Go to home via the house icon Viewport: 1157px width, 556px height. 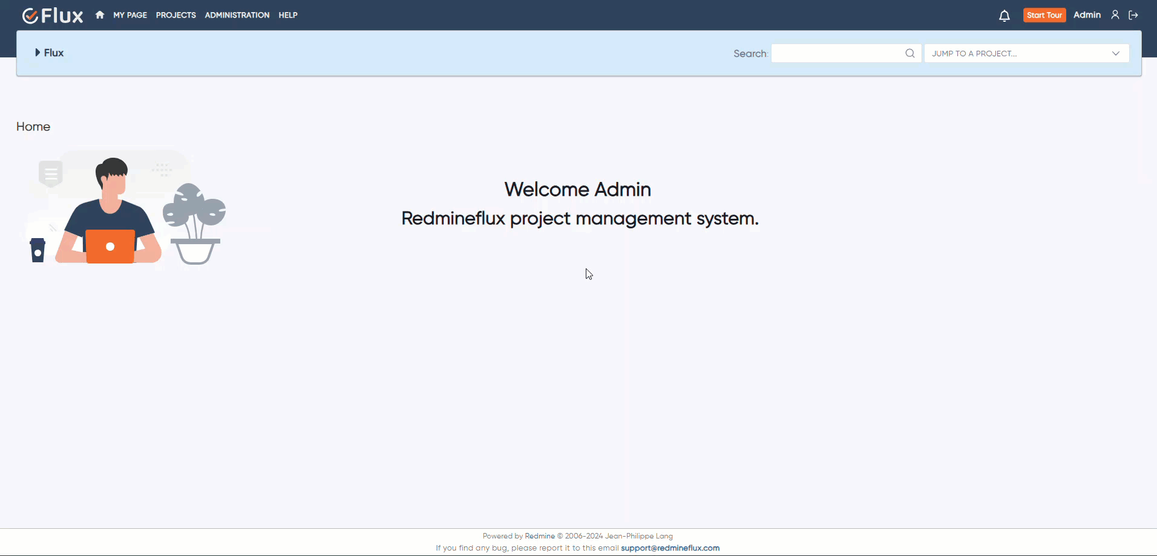100,15
